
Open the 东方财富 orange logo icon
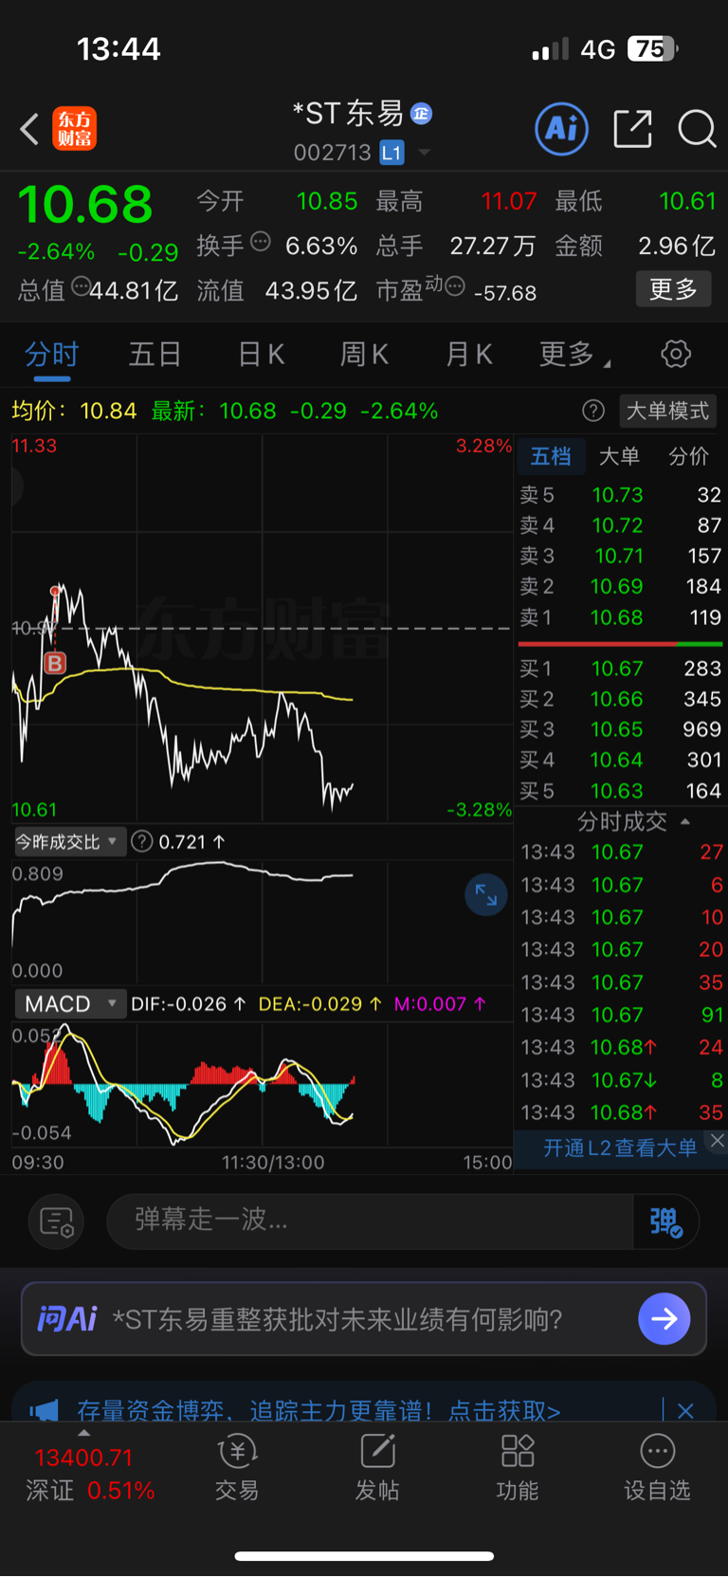[x=74, y=129]
